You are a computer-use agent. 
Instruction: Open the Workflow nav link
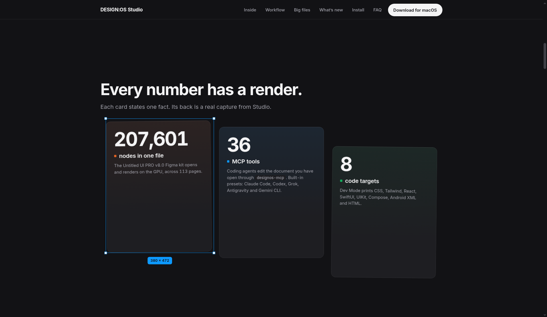[275, 10]
